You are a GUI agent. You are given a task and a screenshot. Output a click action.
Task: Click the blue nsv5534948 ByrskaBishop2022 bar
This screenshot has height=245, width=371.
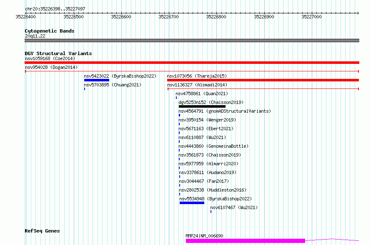coord(192,203)
